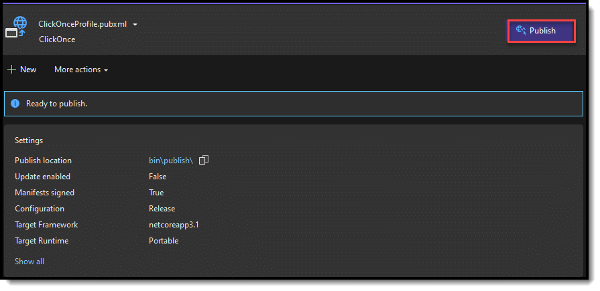
Task: Expand the More actions menu
Action: (x=81, y=70)
